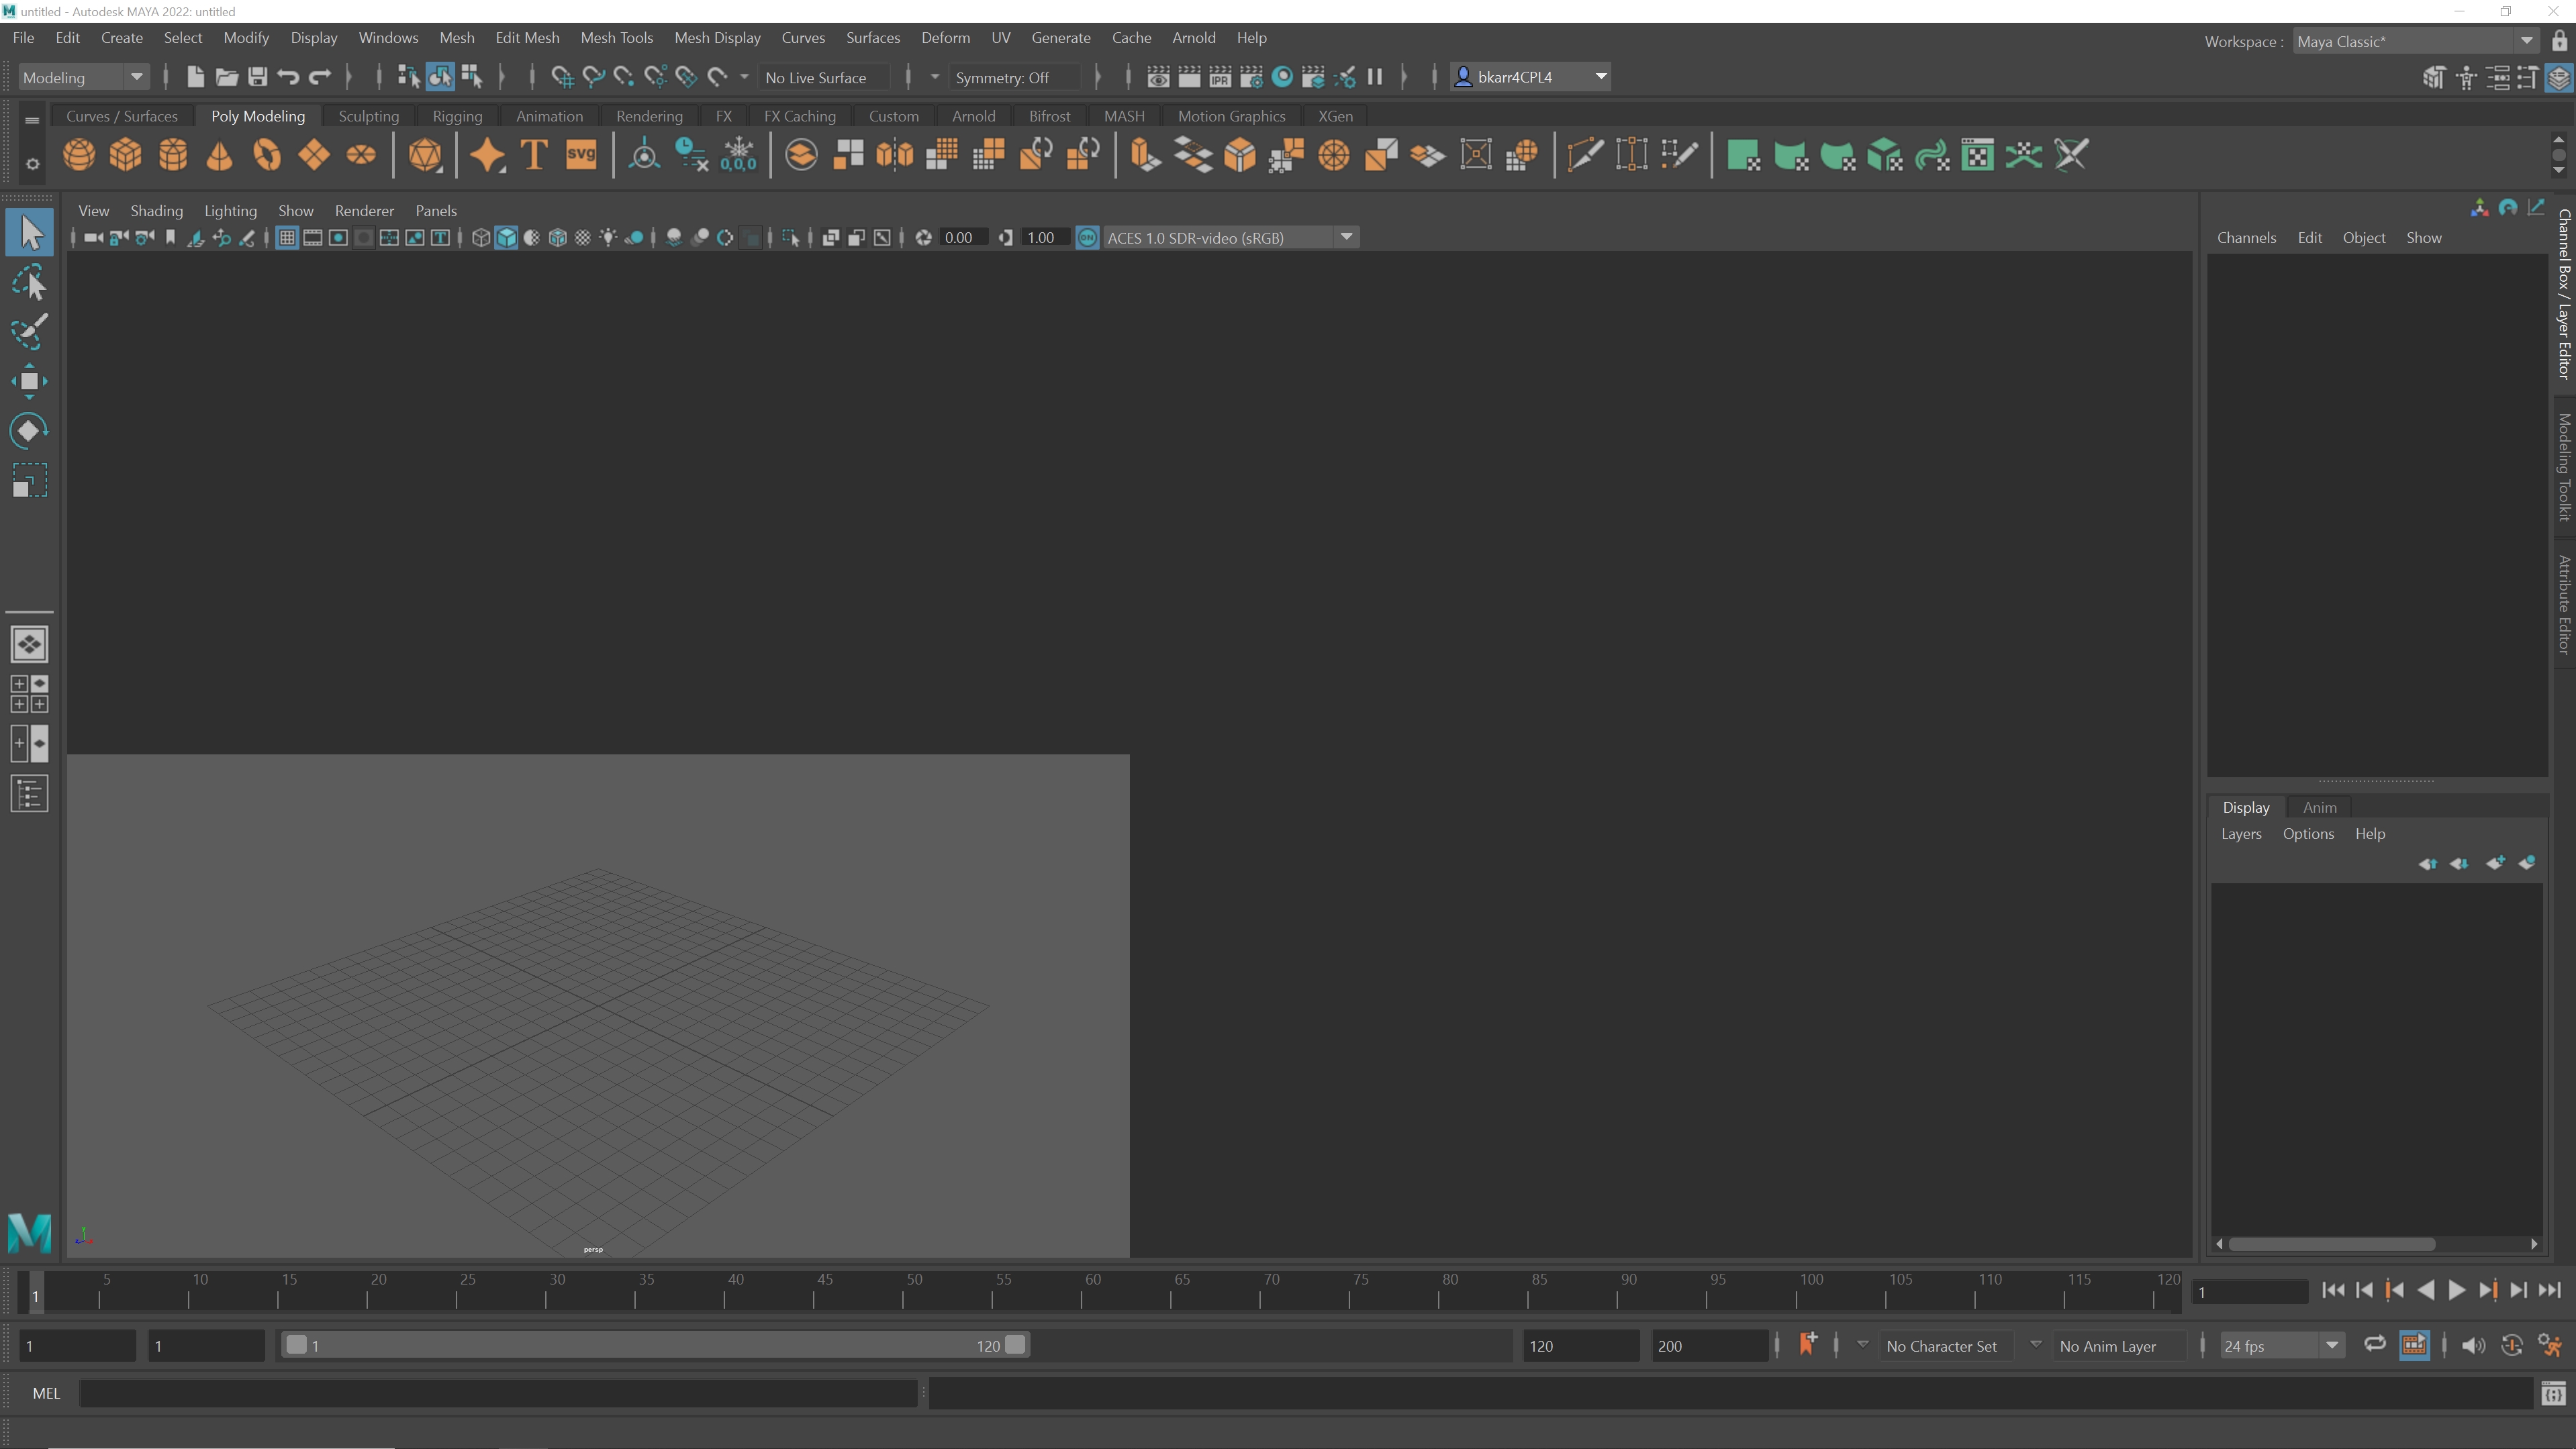The image size is (2576, 1449).
Task: Select the Rotate tool in the toolbox
Action: [28, 430]
